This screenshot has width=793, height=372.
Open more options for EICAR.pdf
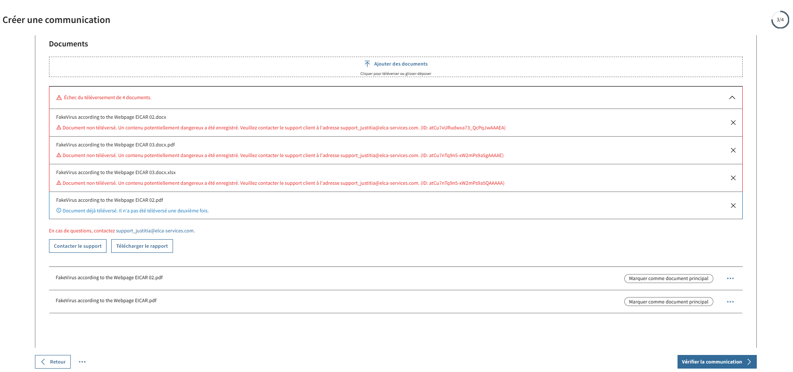click(x=730, y=302)
